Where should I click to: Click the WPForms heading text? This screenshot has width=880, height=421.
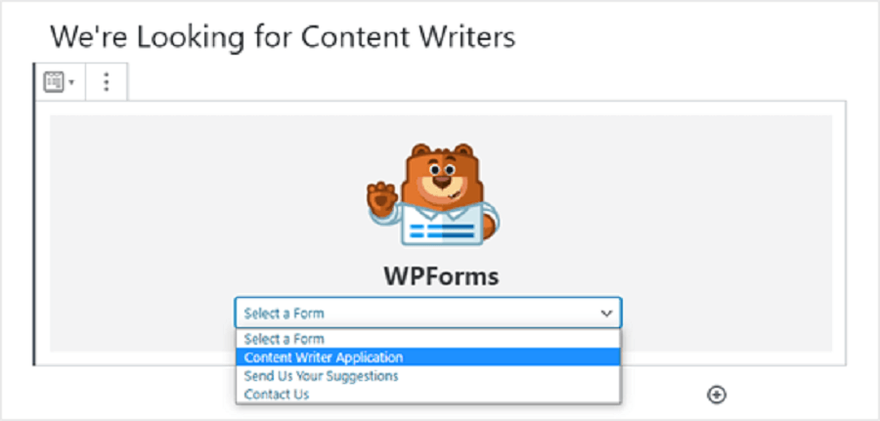coord(441,276)
